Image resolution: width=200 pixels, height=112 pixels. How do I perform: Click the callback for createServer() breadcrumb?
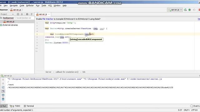coord(67,72)
